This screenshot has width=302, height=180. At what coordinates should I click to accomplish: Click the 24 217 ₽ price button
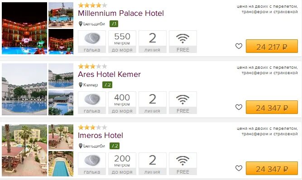pos(272,46)
